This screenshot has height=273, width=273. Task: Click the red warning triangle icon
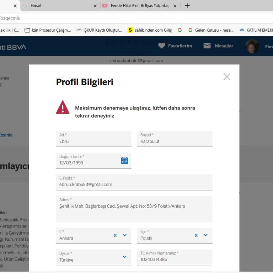(63, 107)
